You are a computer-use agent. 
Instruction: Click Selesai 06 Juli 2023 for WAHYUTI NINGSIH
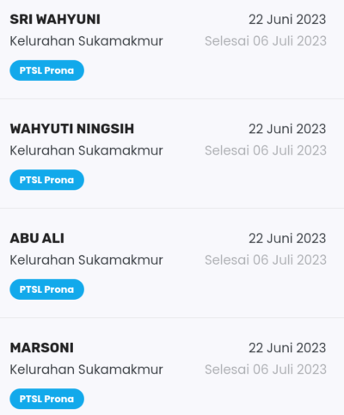[x=266, y=150]
